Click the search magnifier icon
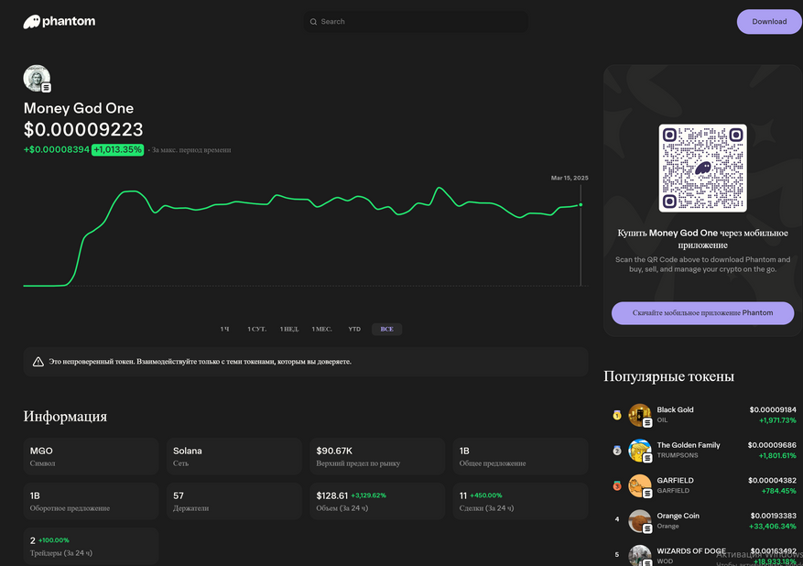The image size is (803, 566). [313, 22]
